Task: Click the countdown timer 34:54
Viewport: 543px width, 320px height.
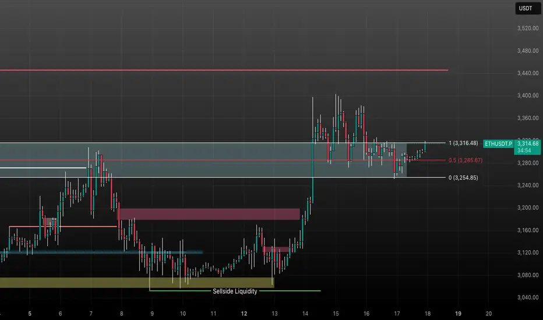Action: pyautogui.click(x=524, y=151)
